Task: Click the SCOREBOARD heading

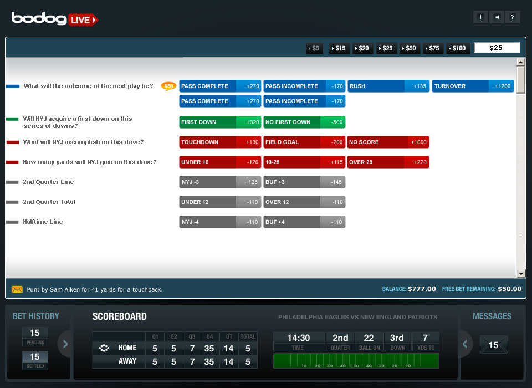Action: [120, 316]
